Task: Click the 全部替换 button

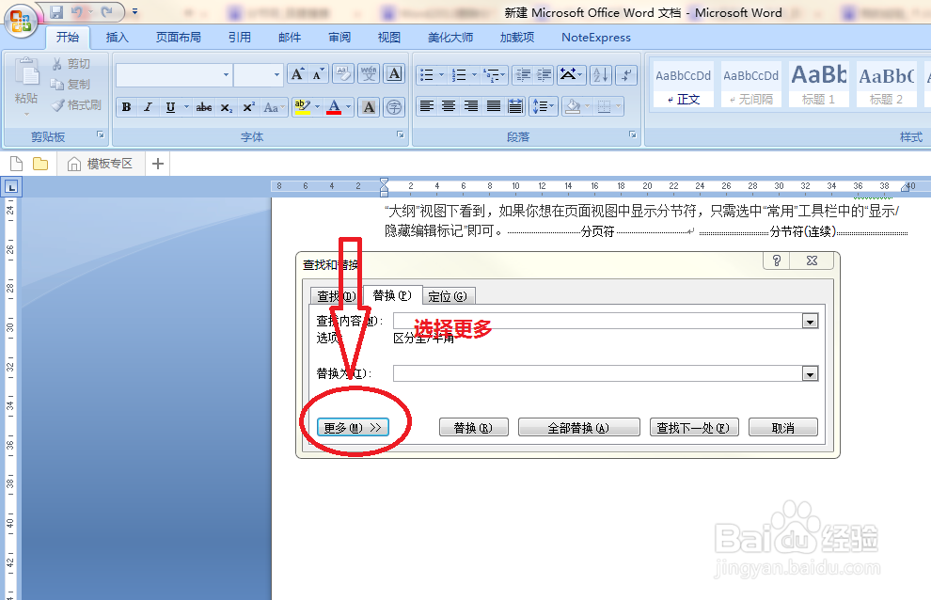Action: pyautogui.click(x=579, y=428)
